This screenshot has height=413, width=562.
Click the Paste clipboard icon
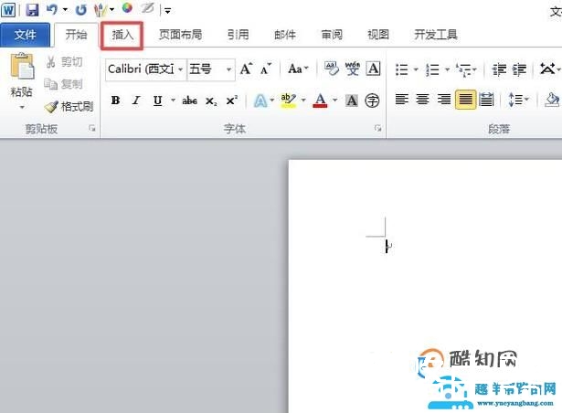pyautogui.click(x=22, y=66)
